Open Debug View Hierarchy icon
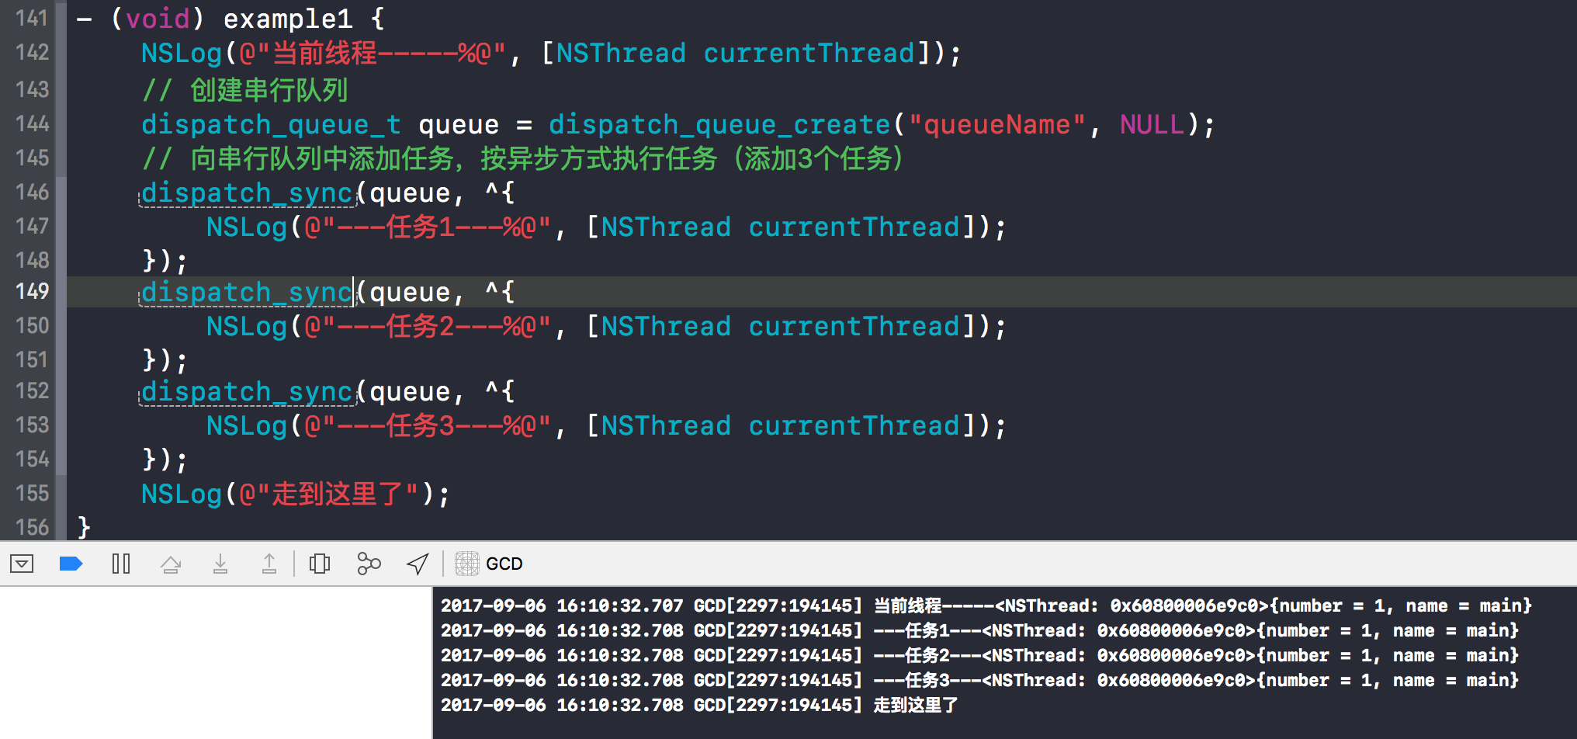 [320, 564]
